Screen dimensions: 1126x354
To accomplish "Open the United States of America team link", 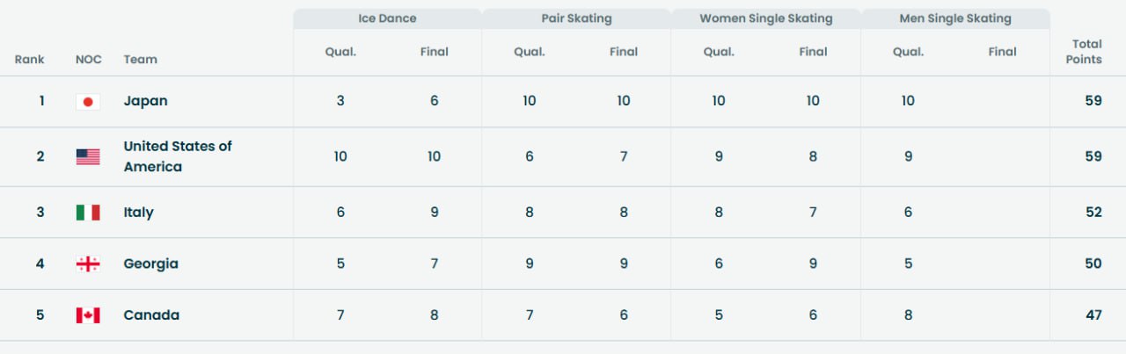I will click(x=177, y=156).
